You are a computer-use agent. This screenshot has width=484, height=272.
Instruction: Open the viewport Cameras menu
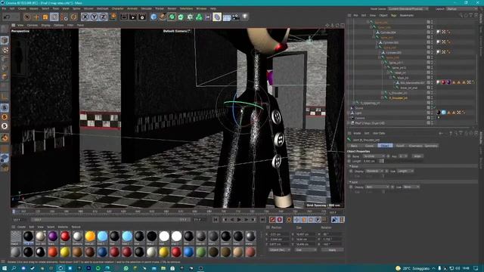[x=32, y=25]
